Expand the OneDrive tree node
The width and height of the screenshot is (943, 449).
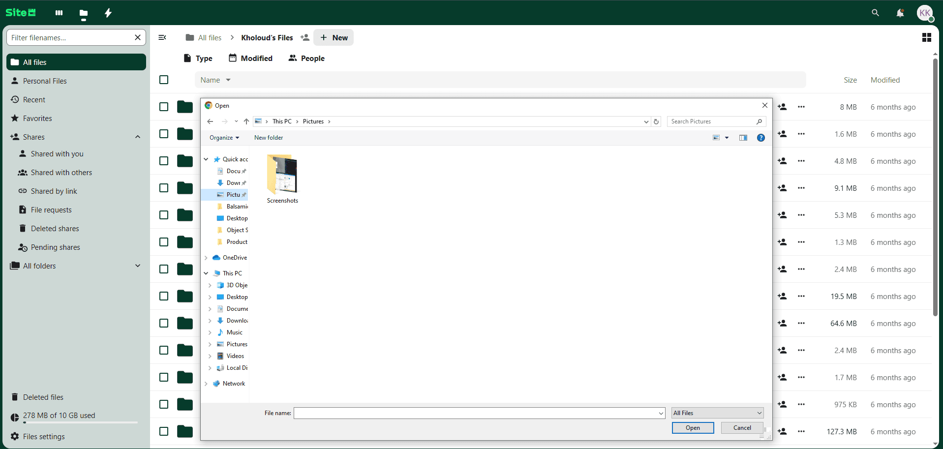206,258
